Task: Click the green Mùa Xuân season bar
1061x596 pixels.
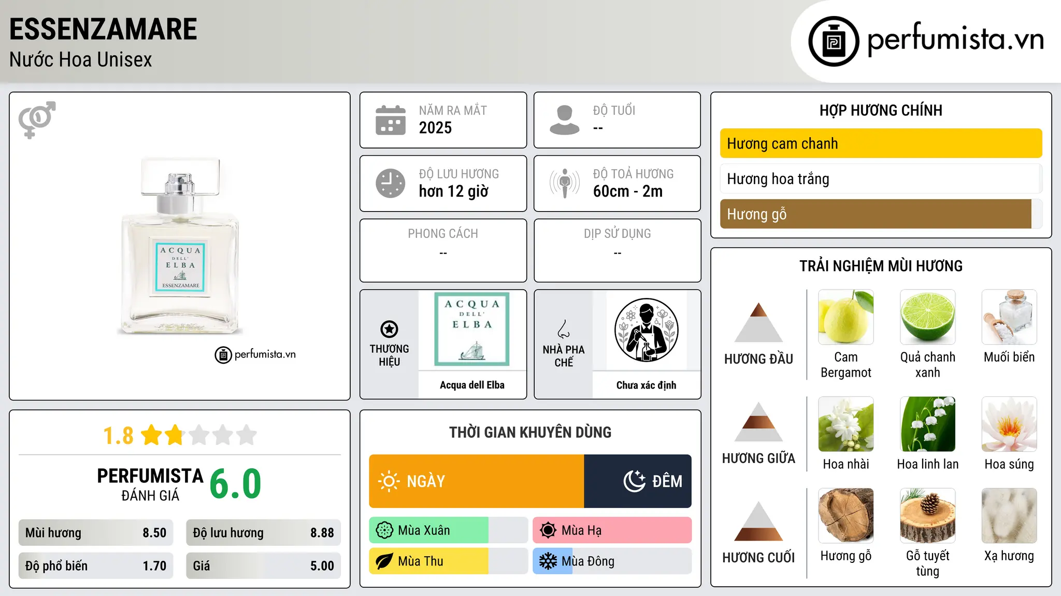Action: 449,530
